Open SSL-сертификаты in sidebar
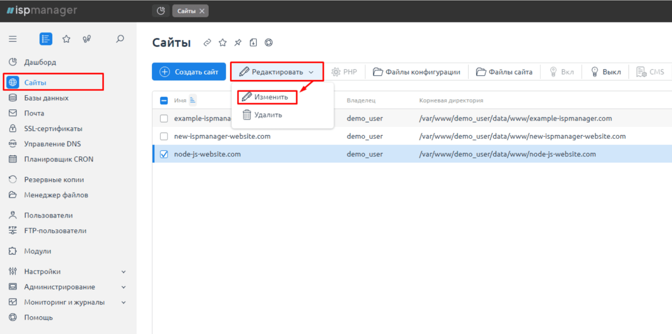 (53, 128)
